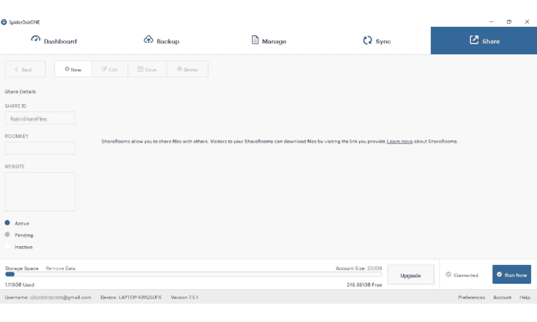Open the Manage tab
This screenshot has height=322, width=537.
click(268, 41)
